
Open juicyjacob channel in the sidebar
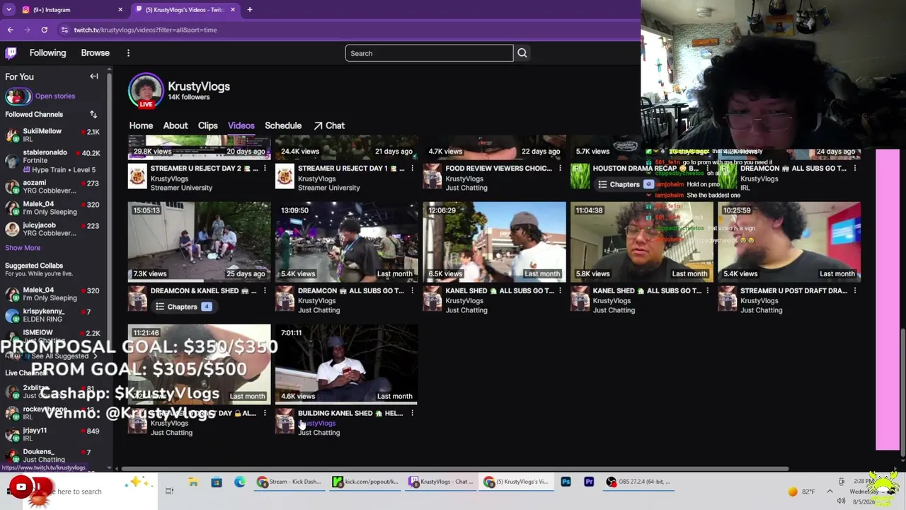tap(52, 229)
